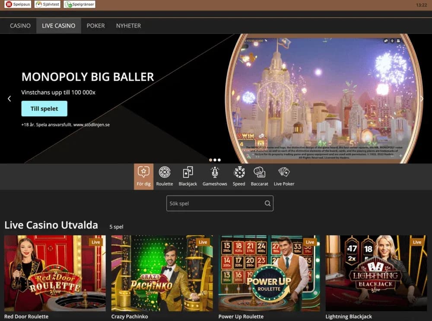Click the Till spelet button
This screenshot has width=432, height=321.
(44, 109)
